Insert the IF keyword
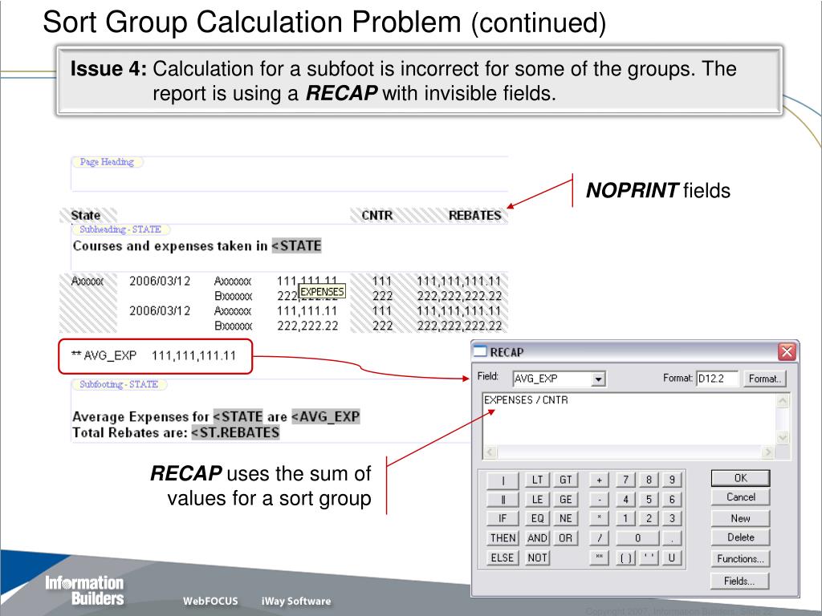 pos(503,519)
